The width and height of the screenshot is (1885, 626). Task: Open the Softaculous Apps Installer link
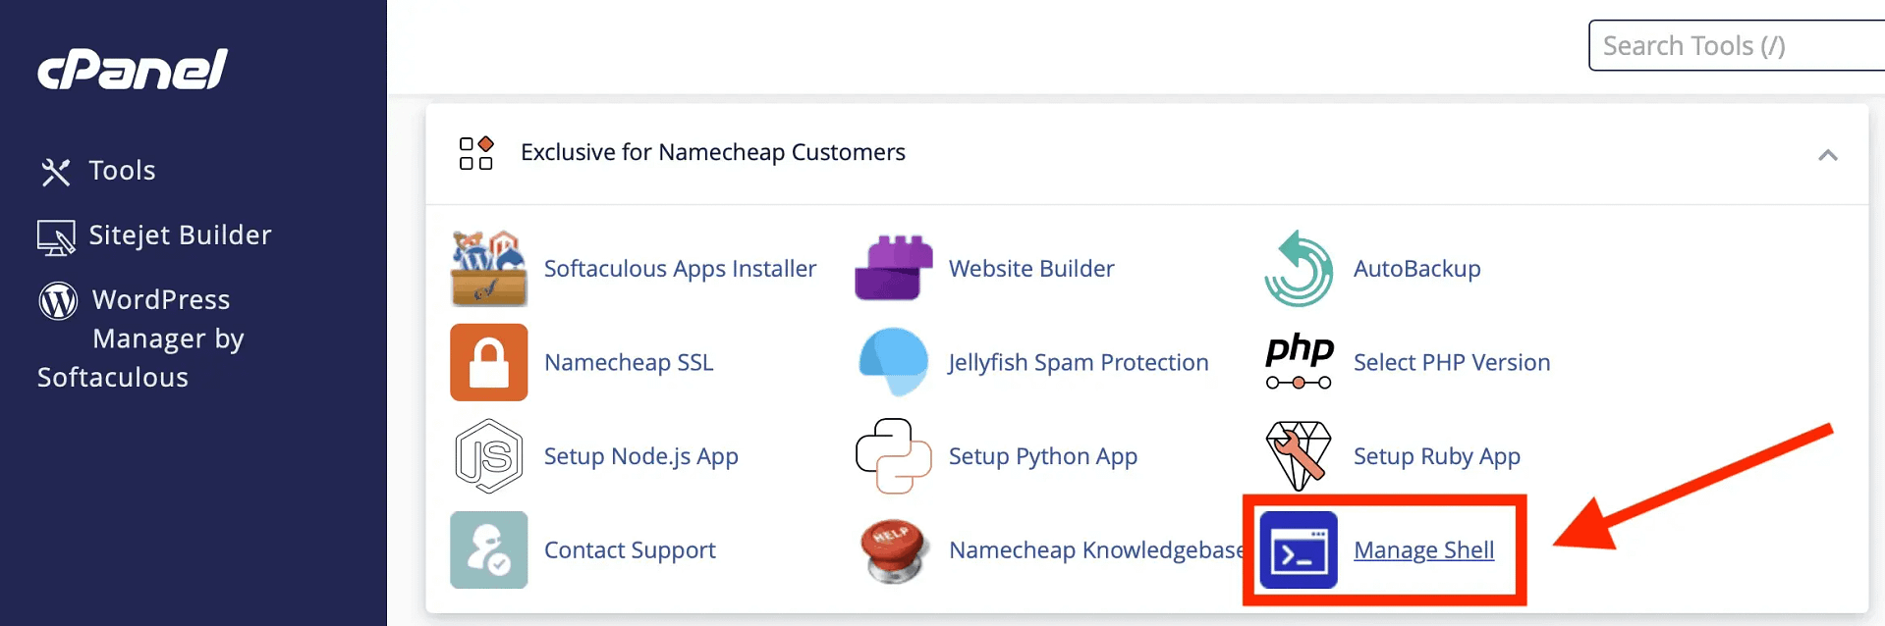680,269
